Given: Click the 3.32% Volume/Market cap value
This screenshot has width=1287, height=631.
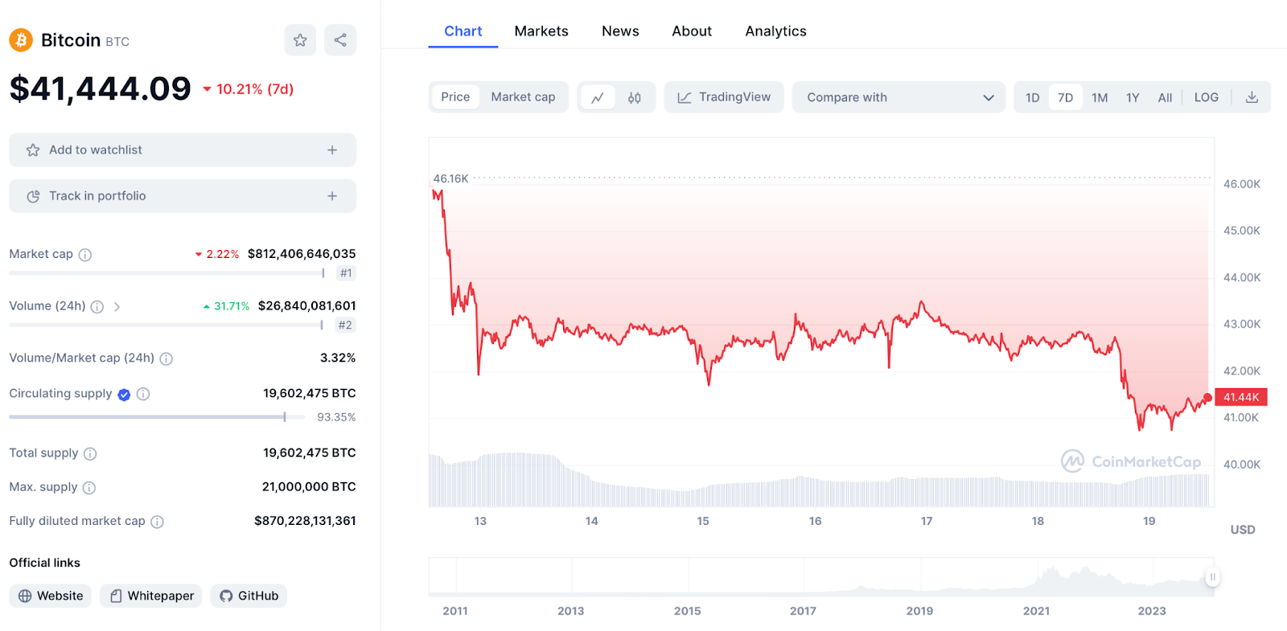Looking at the screenshot, I should tap(338, 358).
